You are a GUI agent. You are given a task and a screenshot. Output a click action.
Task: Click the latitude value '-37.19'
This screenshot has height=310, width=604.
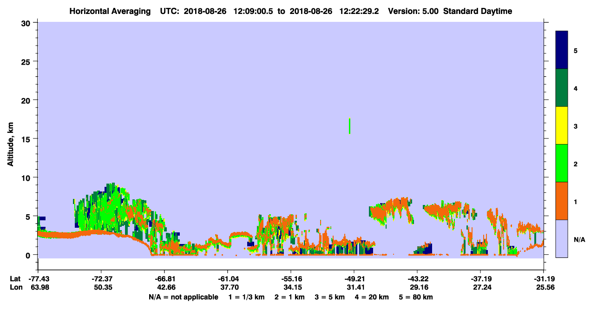coord(480,279)
